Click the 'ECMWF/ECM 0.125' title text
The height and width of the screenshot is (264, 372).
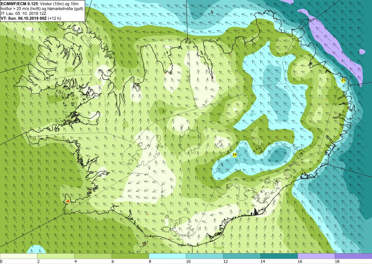(19, 4)
